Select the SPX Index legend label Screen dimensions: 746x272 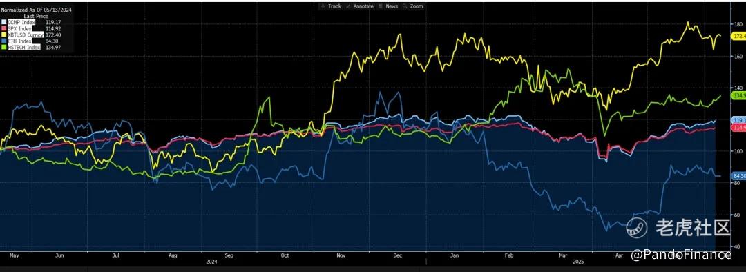(19, 28)
